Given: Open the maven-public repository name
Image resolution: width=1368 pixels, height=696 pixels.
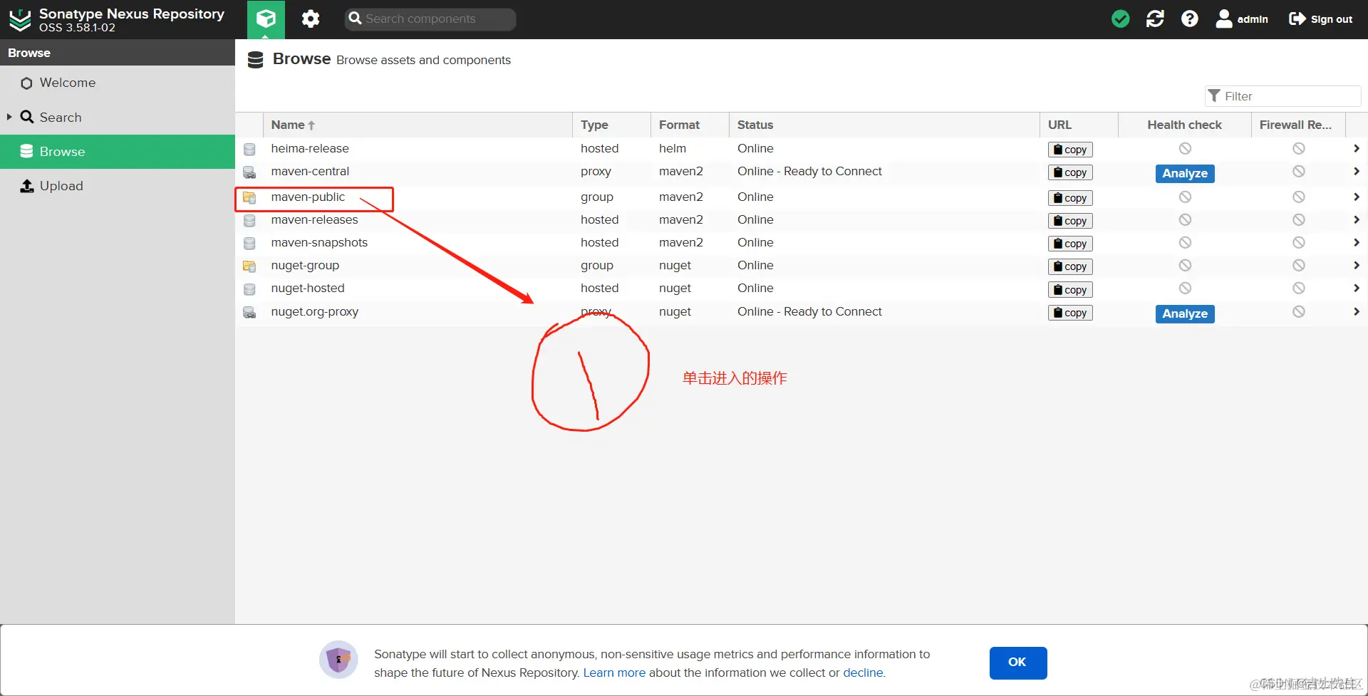Looking at the screenshot, I should (x=308, y=197).
